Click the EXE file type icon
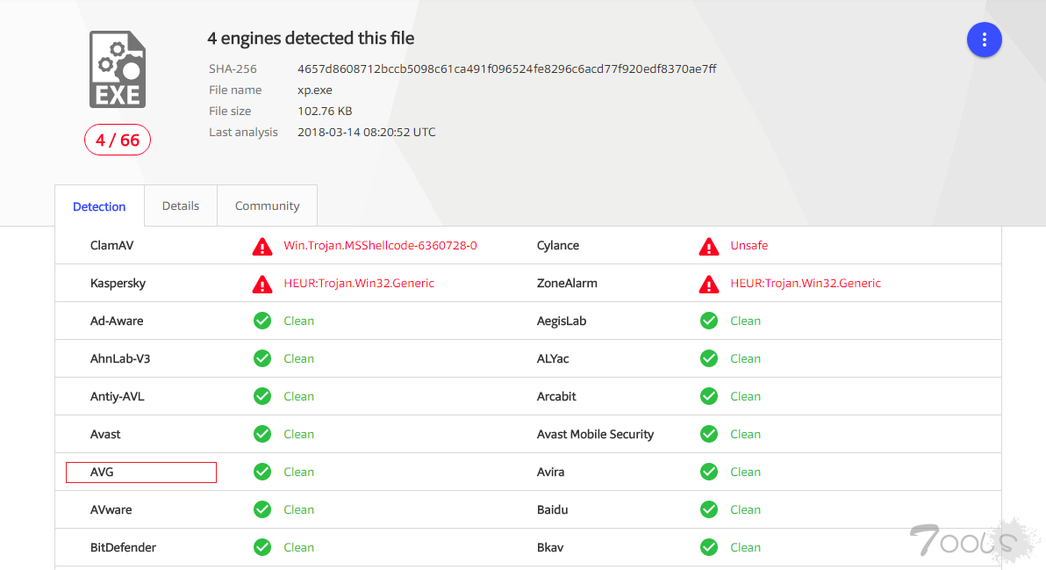This screenshot has width=1046, height=570. (x=118, y=69)
